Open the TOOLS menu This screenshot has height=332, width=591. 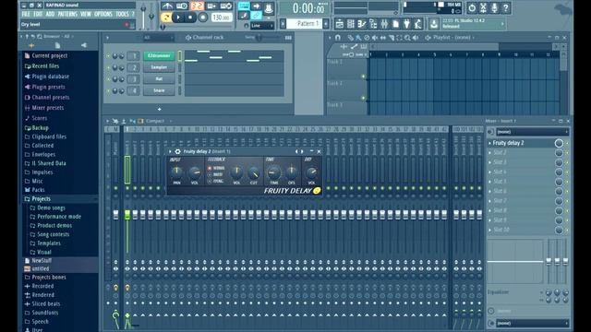pyautogui.click(x=122, y=15)
